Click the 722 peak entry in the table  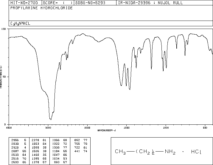click(x=81, y=147)
